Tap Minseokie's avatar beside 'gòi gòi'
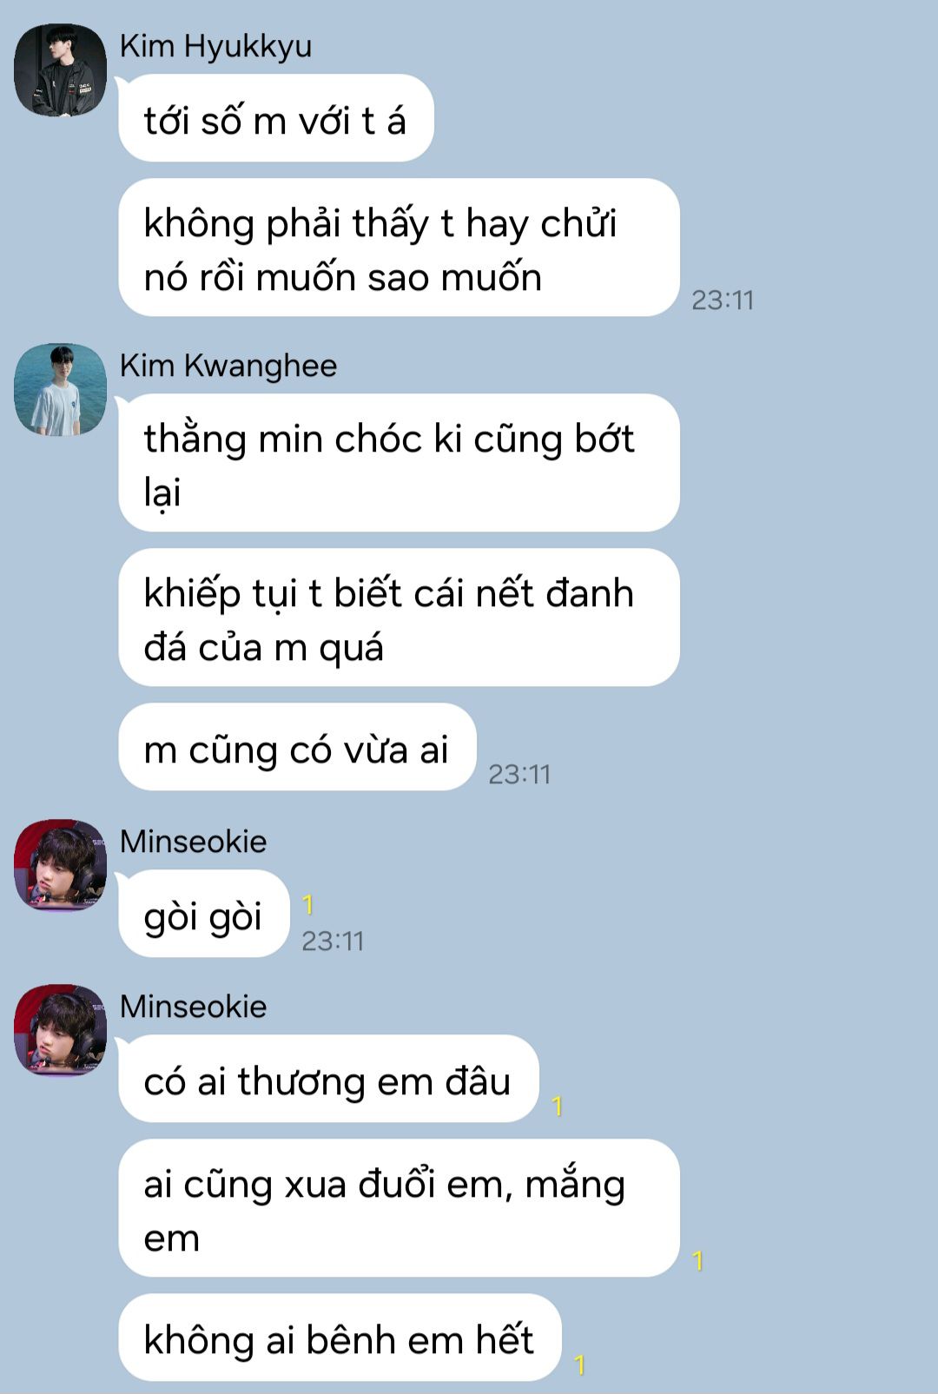The width and height of the screenshot is (938, 1394). click(60, 865)
